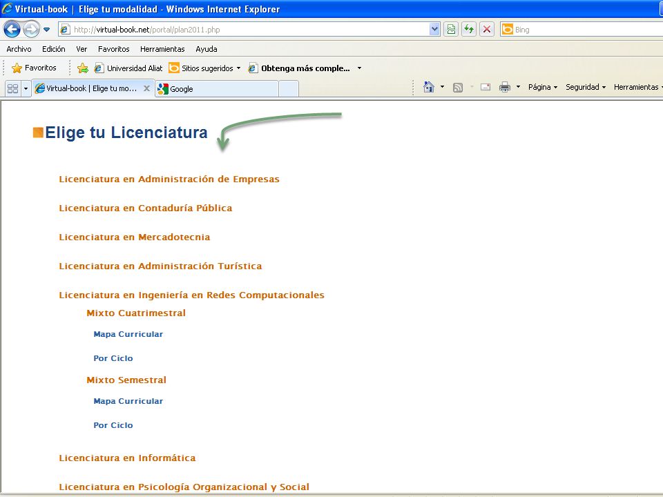Screen dimensions: 663x497
Task: Expand the Print options dropdown arrow
Action: [519, 87]
